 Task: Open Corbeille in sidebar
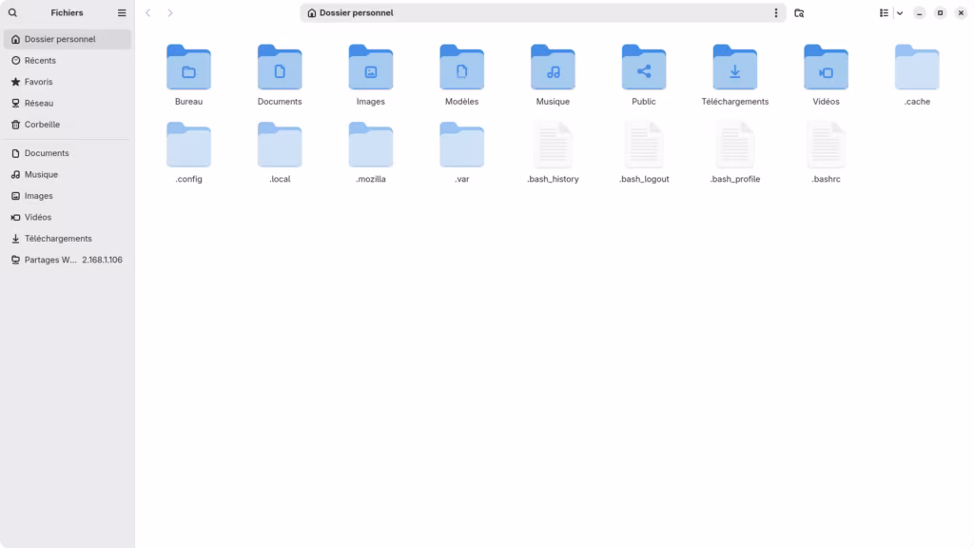[68, 125]
